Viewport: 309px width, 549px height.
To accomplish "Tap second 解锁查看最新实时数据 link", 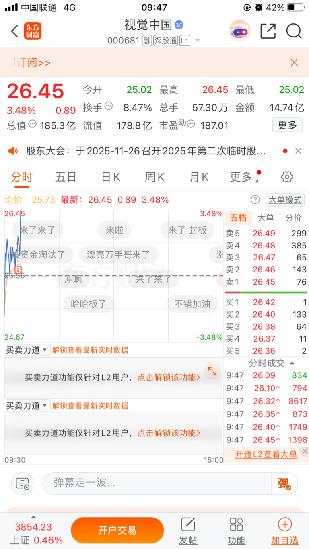I will tap(90, 406).
